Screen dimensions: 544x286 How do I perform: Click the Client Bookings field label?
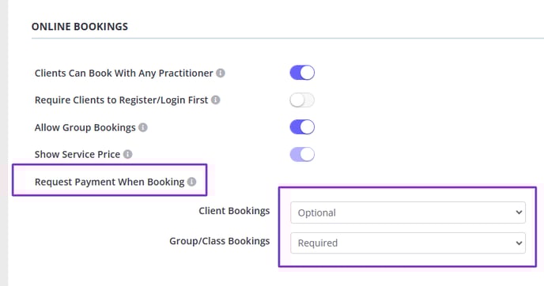(x=234, y=211)
